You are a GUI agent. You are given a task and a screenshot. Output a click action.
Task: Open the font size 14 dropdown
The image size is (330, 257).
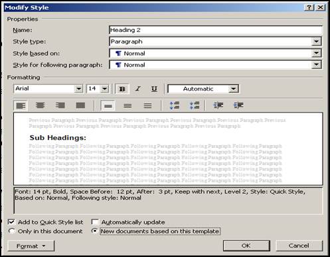(x=105, y=89)
